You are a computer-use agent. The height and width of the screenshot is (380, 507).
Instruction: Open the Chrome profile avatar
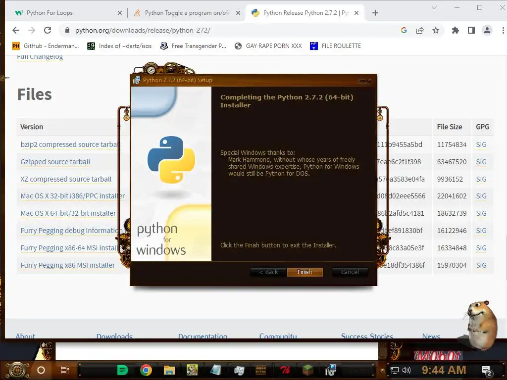click(487, 30)
